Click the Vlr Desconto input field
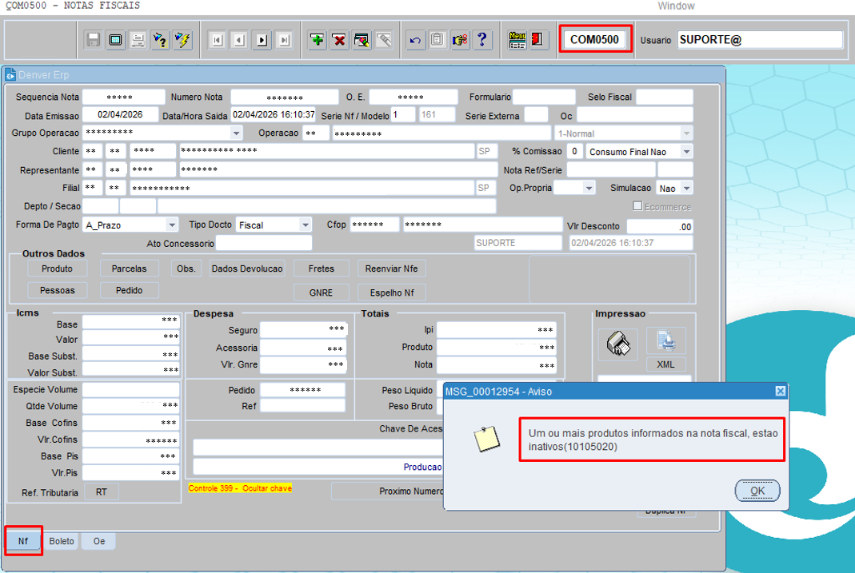 point(659,226)
